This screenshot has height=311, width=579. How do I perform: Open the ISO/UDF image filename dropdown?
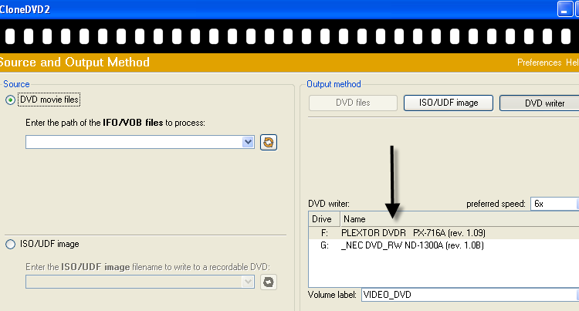click(248, 282)
